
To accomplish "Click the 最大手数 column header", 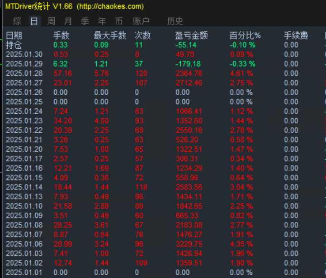I will coord(110,36).
